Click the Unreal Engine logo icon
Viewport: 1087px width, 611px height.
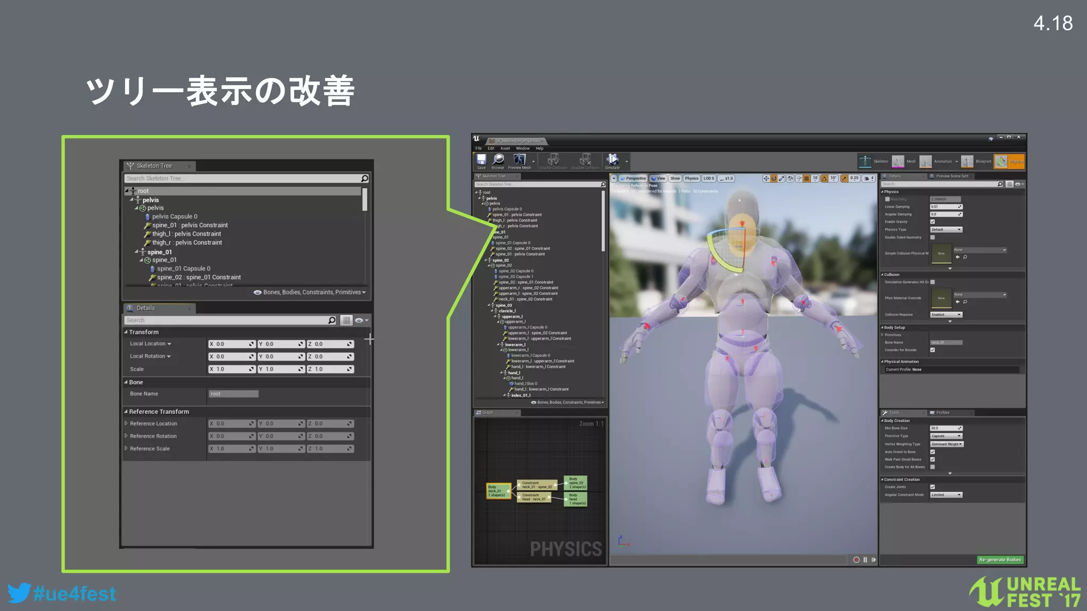coord(477,138)
